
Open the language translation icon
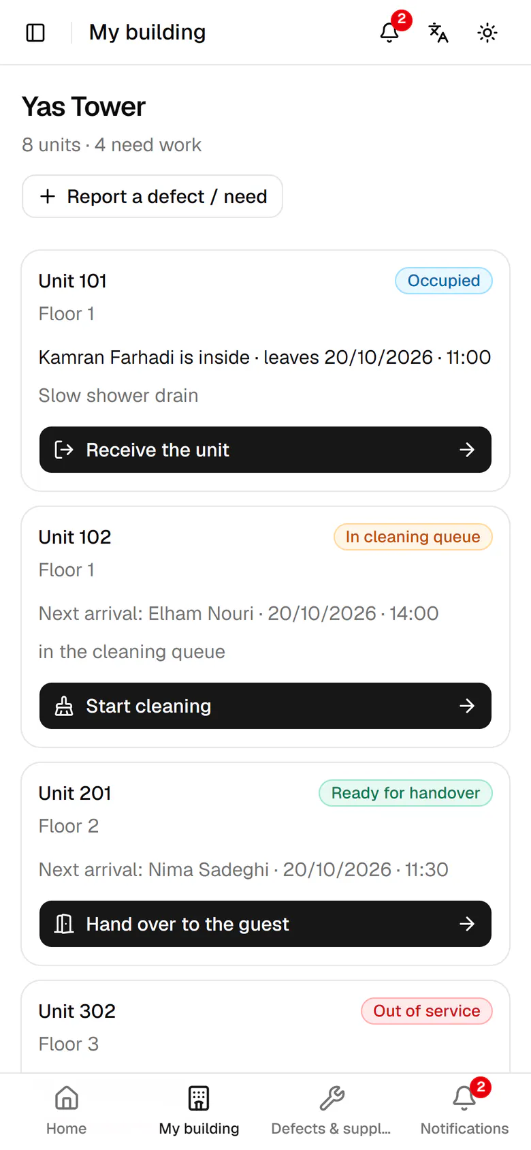click(x=438, y=33)
